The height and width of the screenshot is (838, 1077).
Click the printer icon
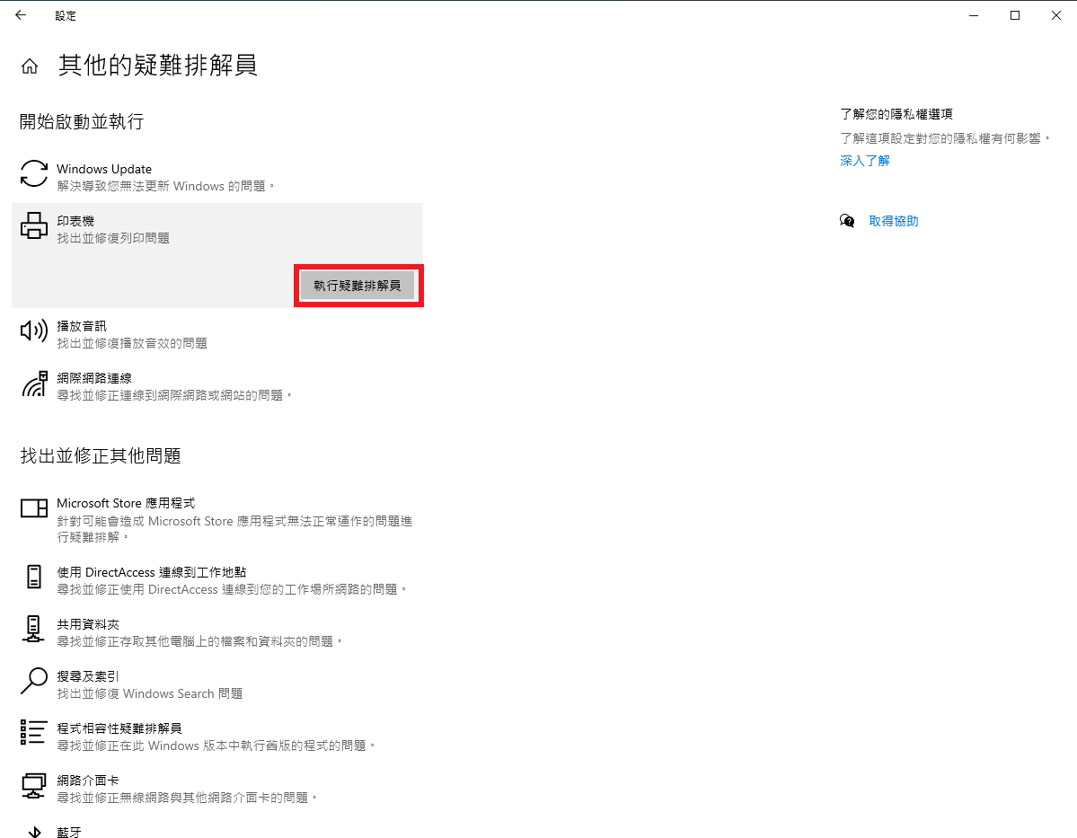tap(34, 225)
